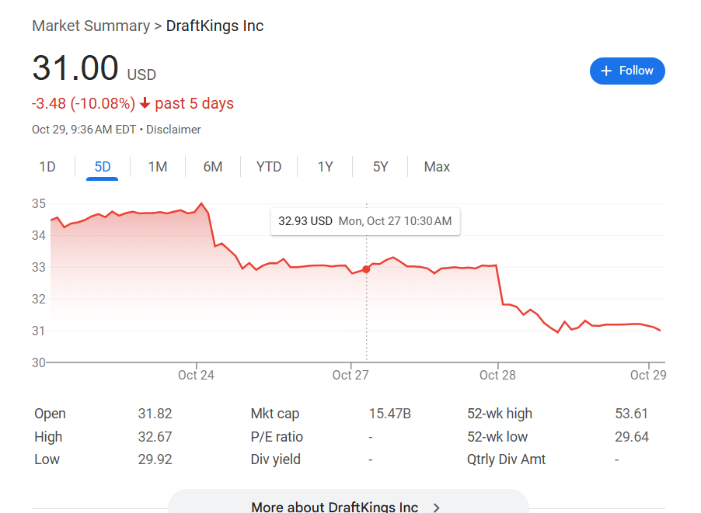The image size is (701, 513).
Task: Switch to the 6M chart range
Action: click(213, 167)
